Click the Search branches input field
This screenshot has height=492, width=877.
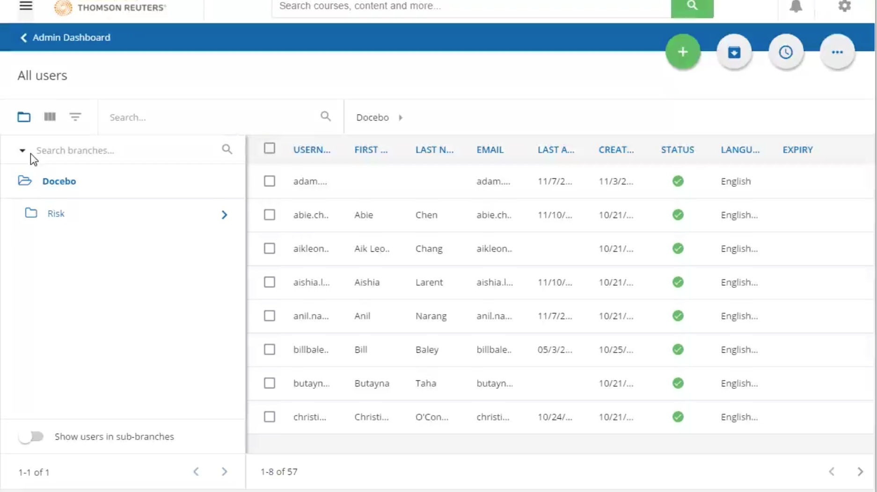tap(126, 151)
